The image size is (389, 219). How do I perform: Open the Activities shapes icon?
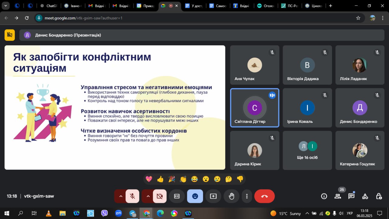coord(365,196)
